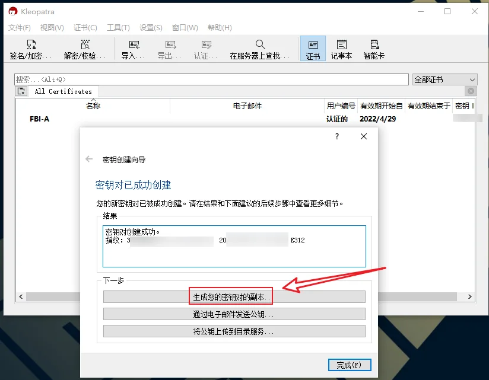489x380 pixels.
Task: Click the certificate search input field
Action: coord(211,79)
